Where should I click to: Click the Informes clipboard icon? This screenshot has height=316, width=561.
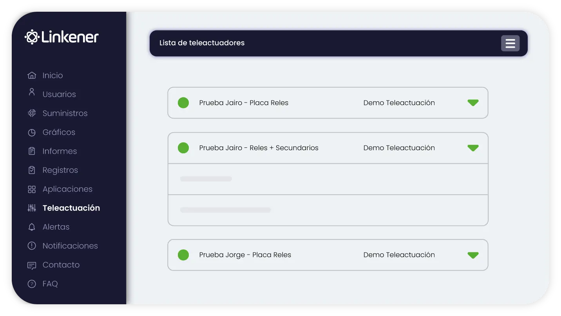tap(32, 151)
